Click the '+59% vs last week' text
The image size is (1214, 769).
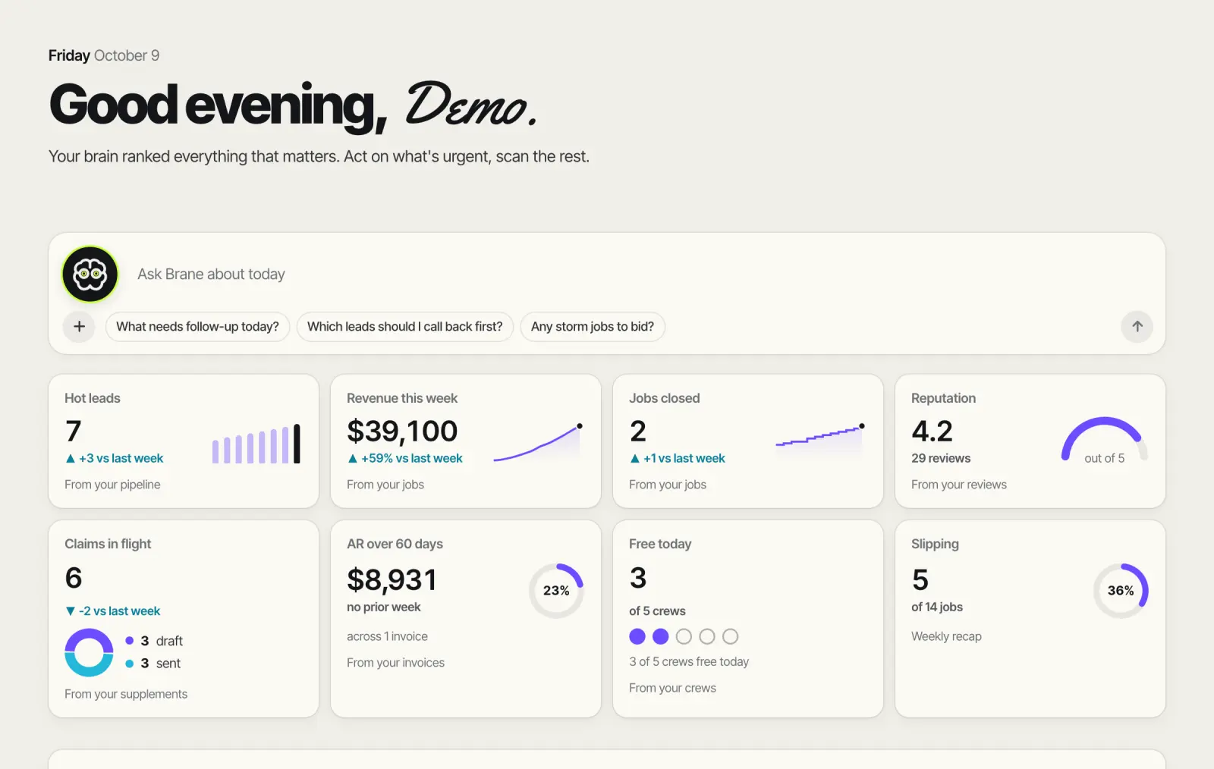pyautogui.click(x=412, y=459)
